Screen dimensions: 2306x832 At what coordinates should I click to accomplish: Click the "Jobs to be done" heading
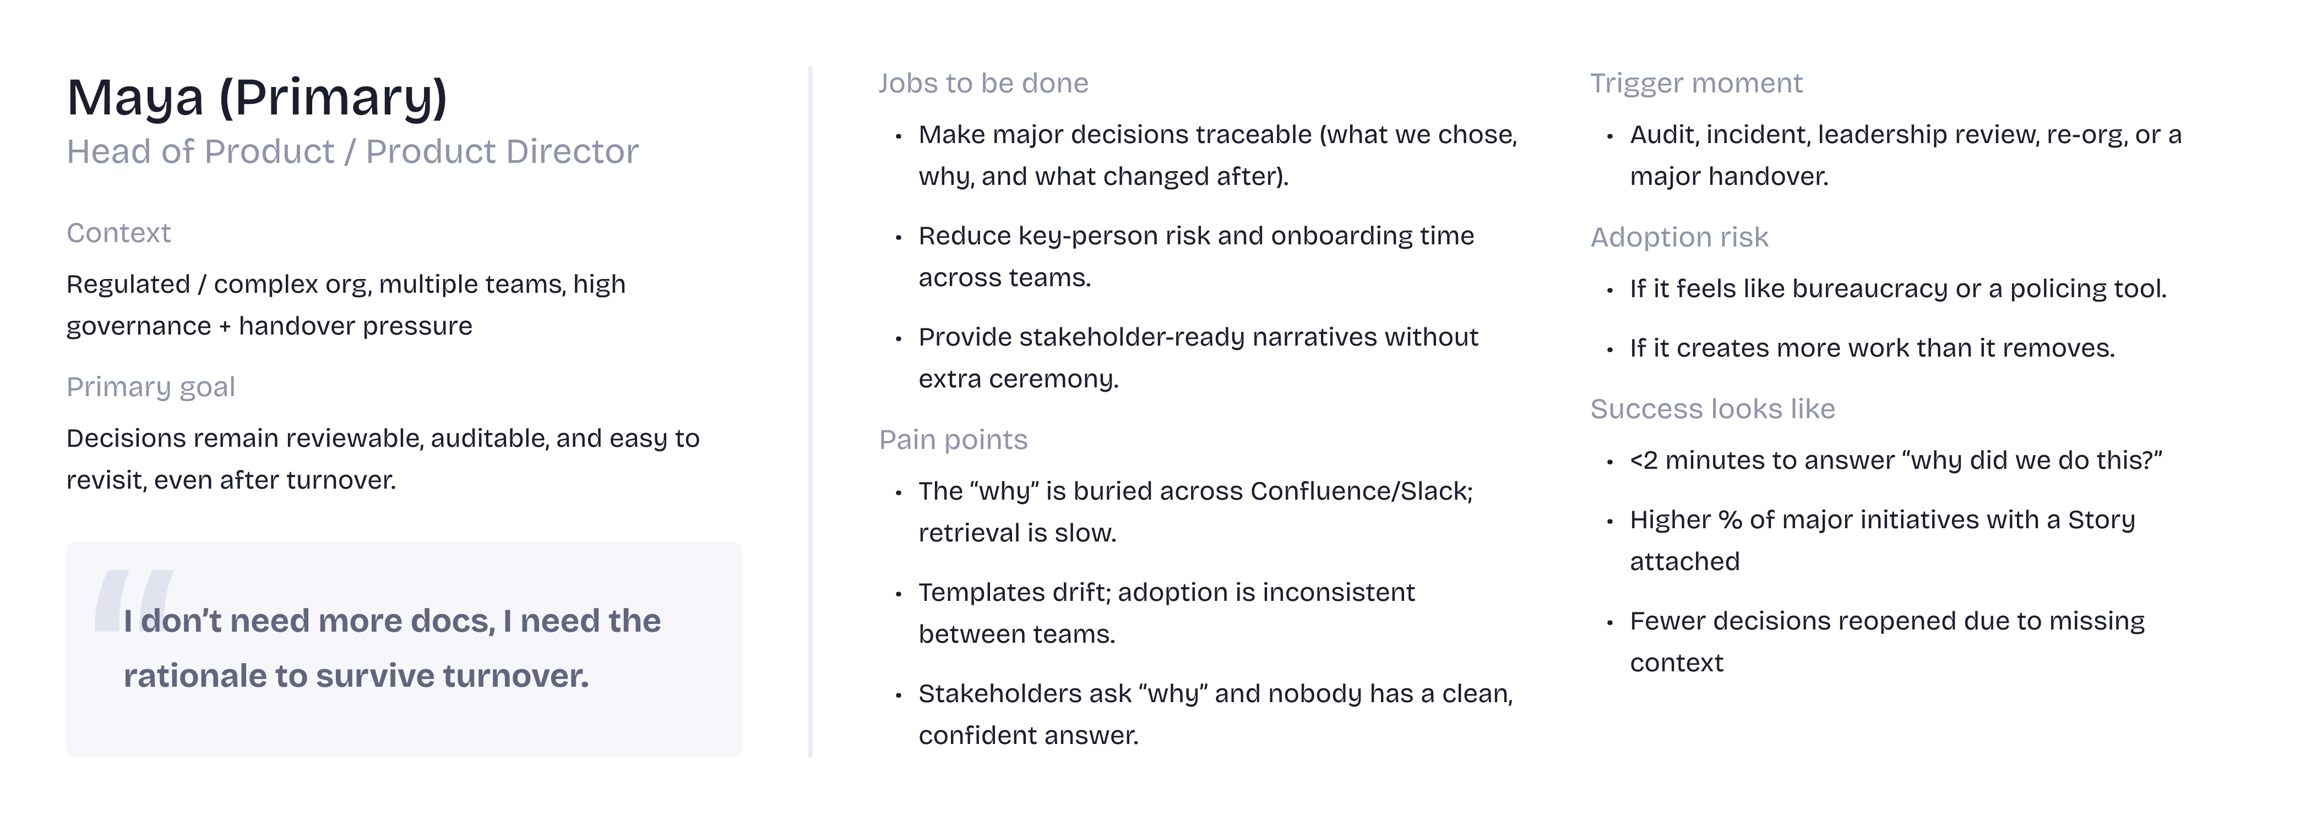point(983,83)
